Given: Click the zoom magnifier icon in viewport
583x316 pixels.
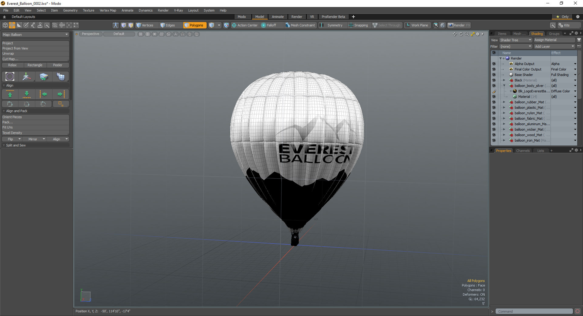Looking at the screenshot, I should pos(467,34).
